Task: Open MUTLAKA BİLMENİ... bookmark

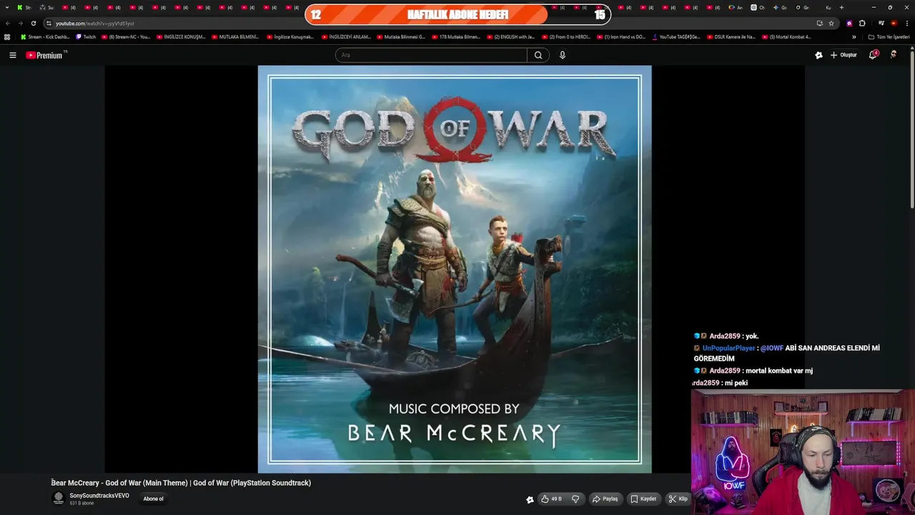Action: [235, 36]
